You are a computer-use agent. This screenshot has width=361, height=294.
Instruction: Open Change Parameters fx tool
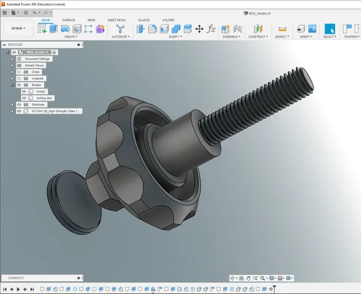(211, 29)
